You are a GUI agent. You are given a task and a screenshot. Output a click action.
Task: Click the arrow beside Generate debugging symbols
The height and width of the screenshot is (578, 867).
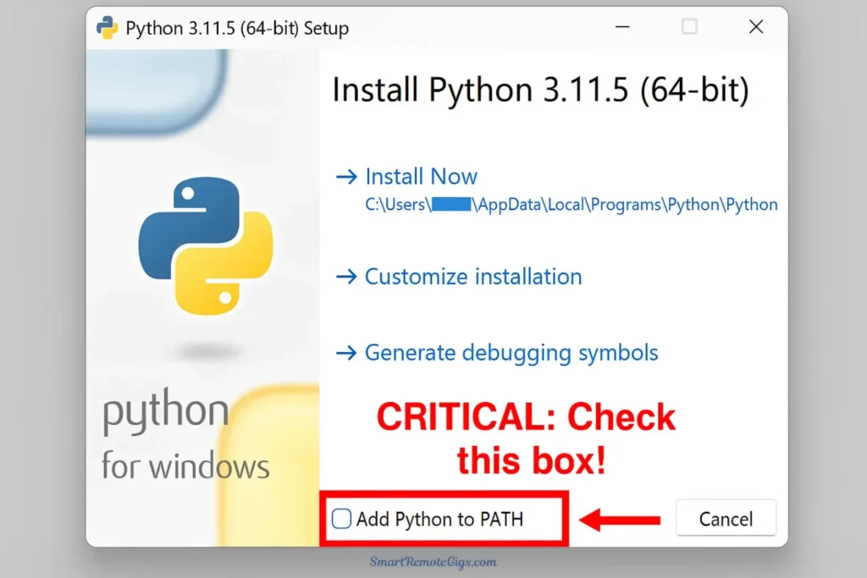pos(347,353)
